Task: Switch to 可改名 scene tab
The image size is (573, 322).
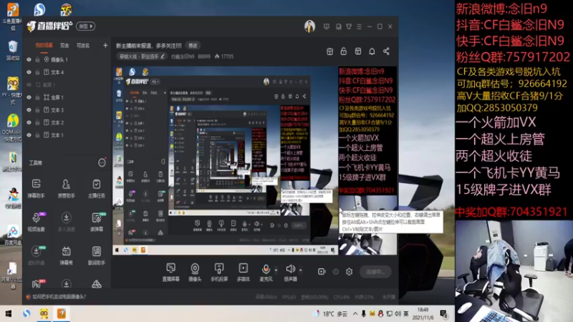Action: point(83,45)
